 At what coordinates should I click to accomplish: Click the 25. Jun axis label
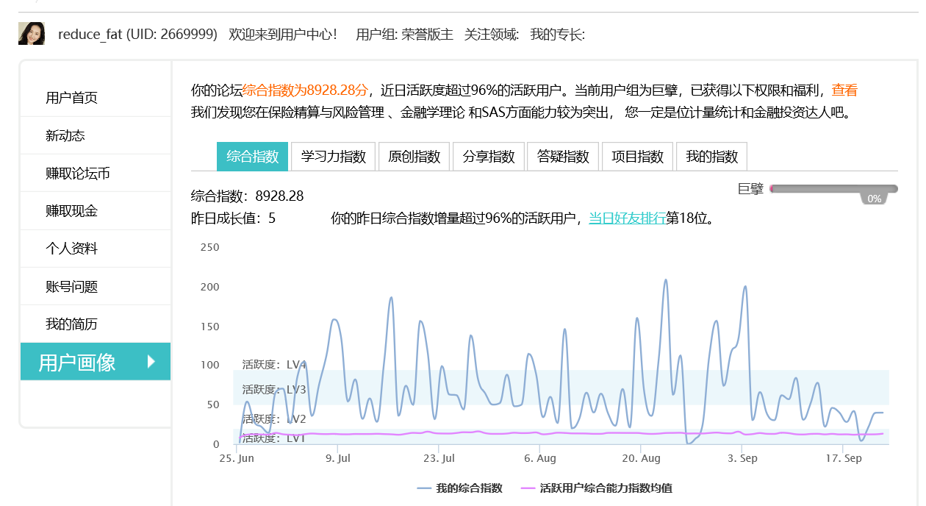click(x=237, y=457)
